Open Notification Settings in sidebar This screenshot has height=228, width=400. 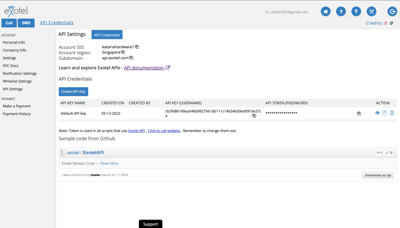coord(19,73)
